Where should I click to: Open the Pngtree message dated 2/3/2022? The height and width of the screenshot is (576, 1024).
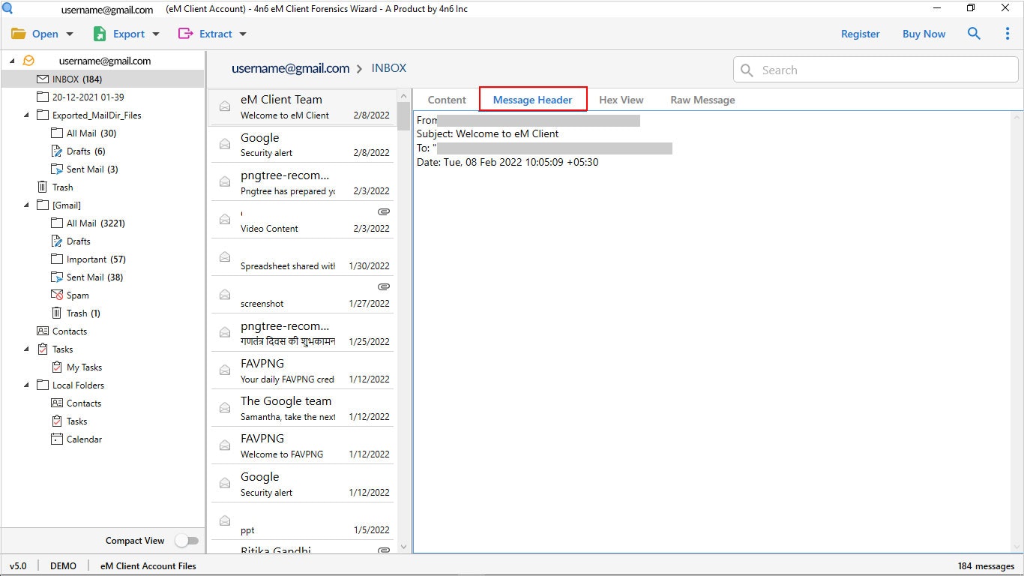tap(302, 182)
